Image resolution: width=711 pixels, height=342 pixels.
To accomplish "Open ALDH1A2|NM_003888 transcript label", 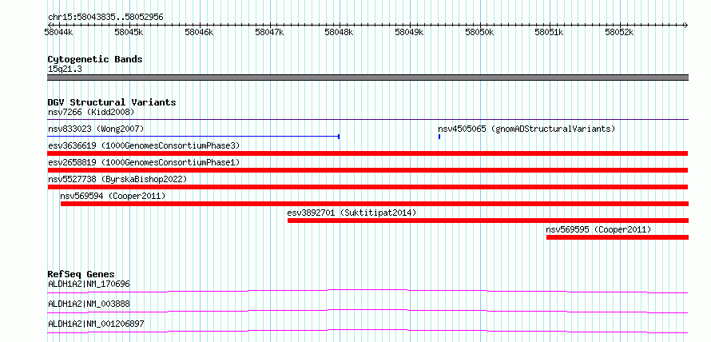I will 89,304.
